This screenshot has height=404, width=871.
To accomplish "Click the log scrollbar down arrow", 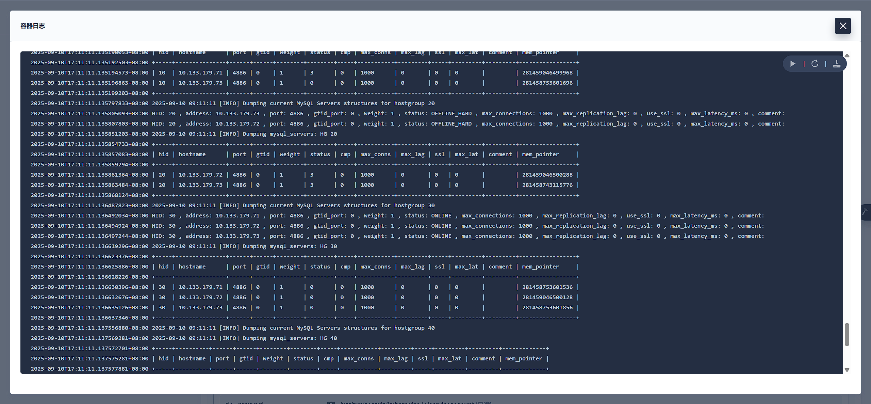I will (847, 370).
